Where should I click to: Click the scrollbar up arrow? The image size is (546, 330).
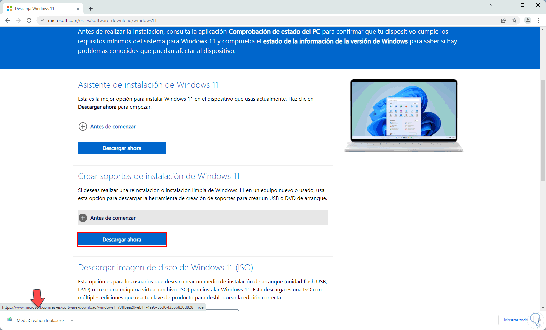tap(543, 30)
